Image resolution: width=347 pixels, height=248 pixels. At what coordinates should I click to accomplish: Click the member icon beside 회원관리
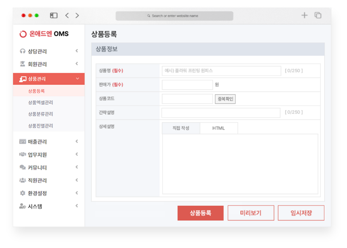tap(22, 64)
